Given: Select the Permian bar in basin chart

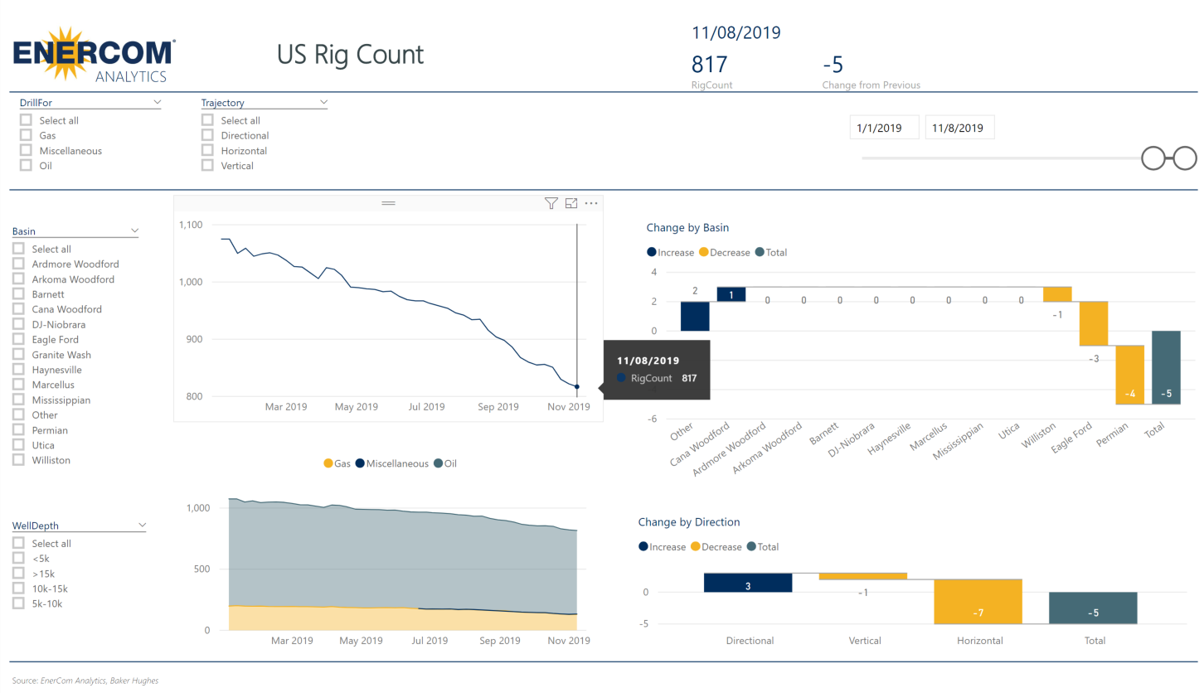Looking at the screenshot, I should (x=1129, y=375).
